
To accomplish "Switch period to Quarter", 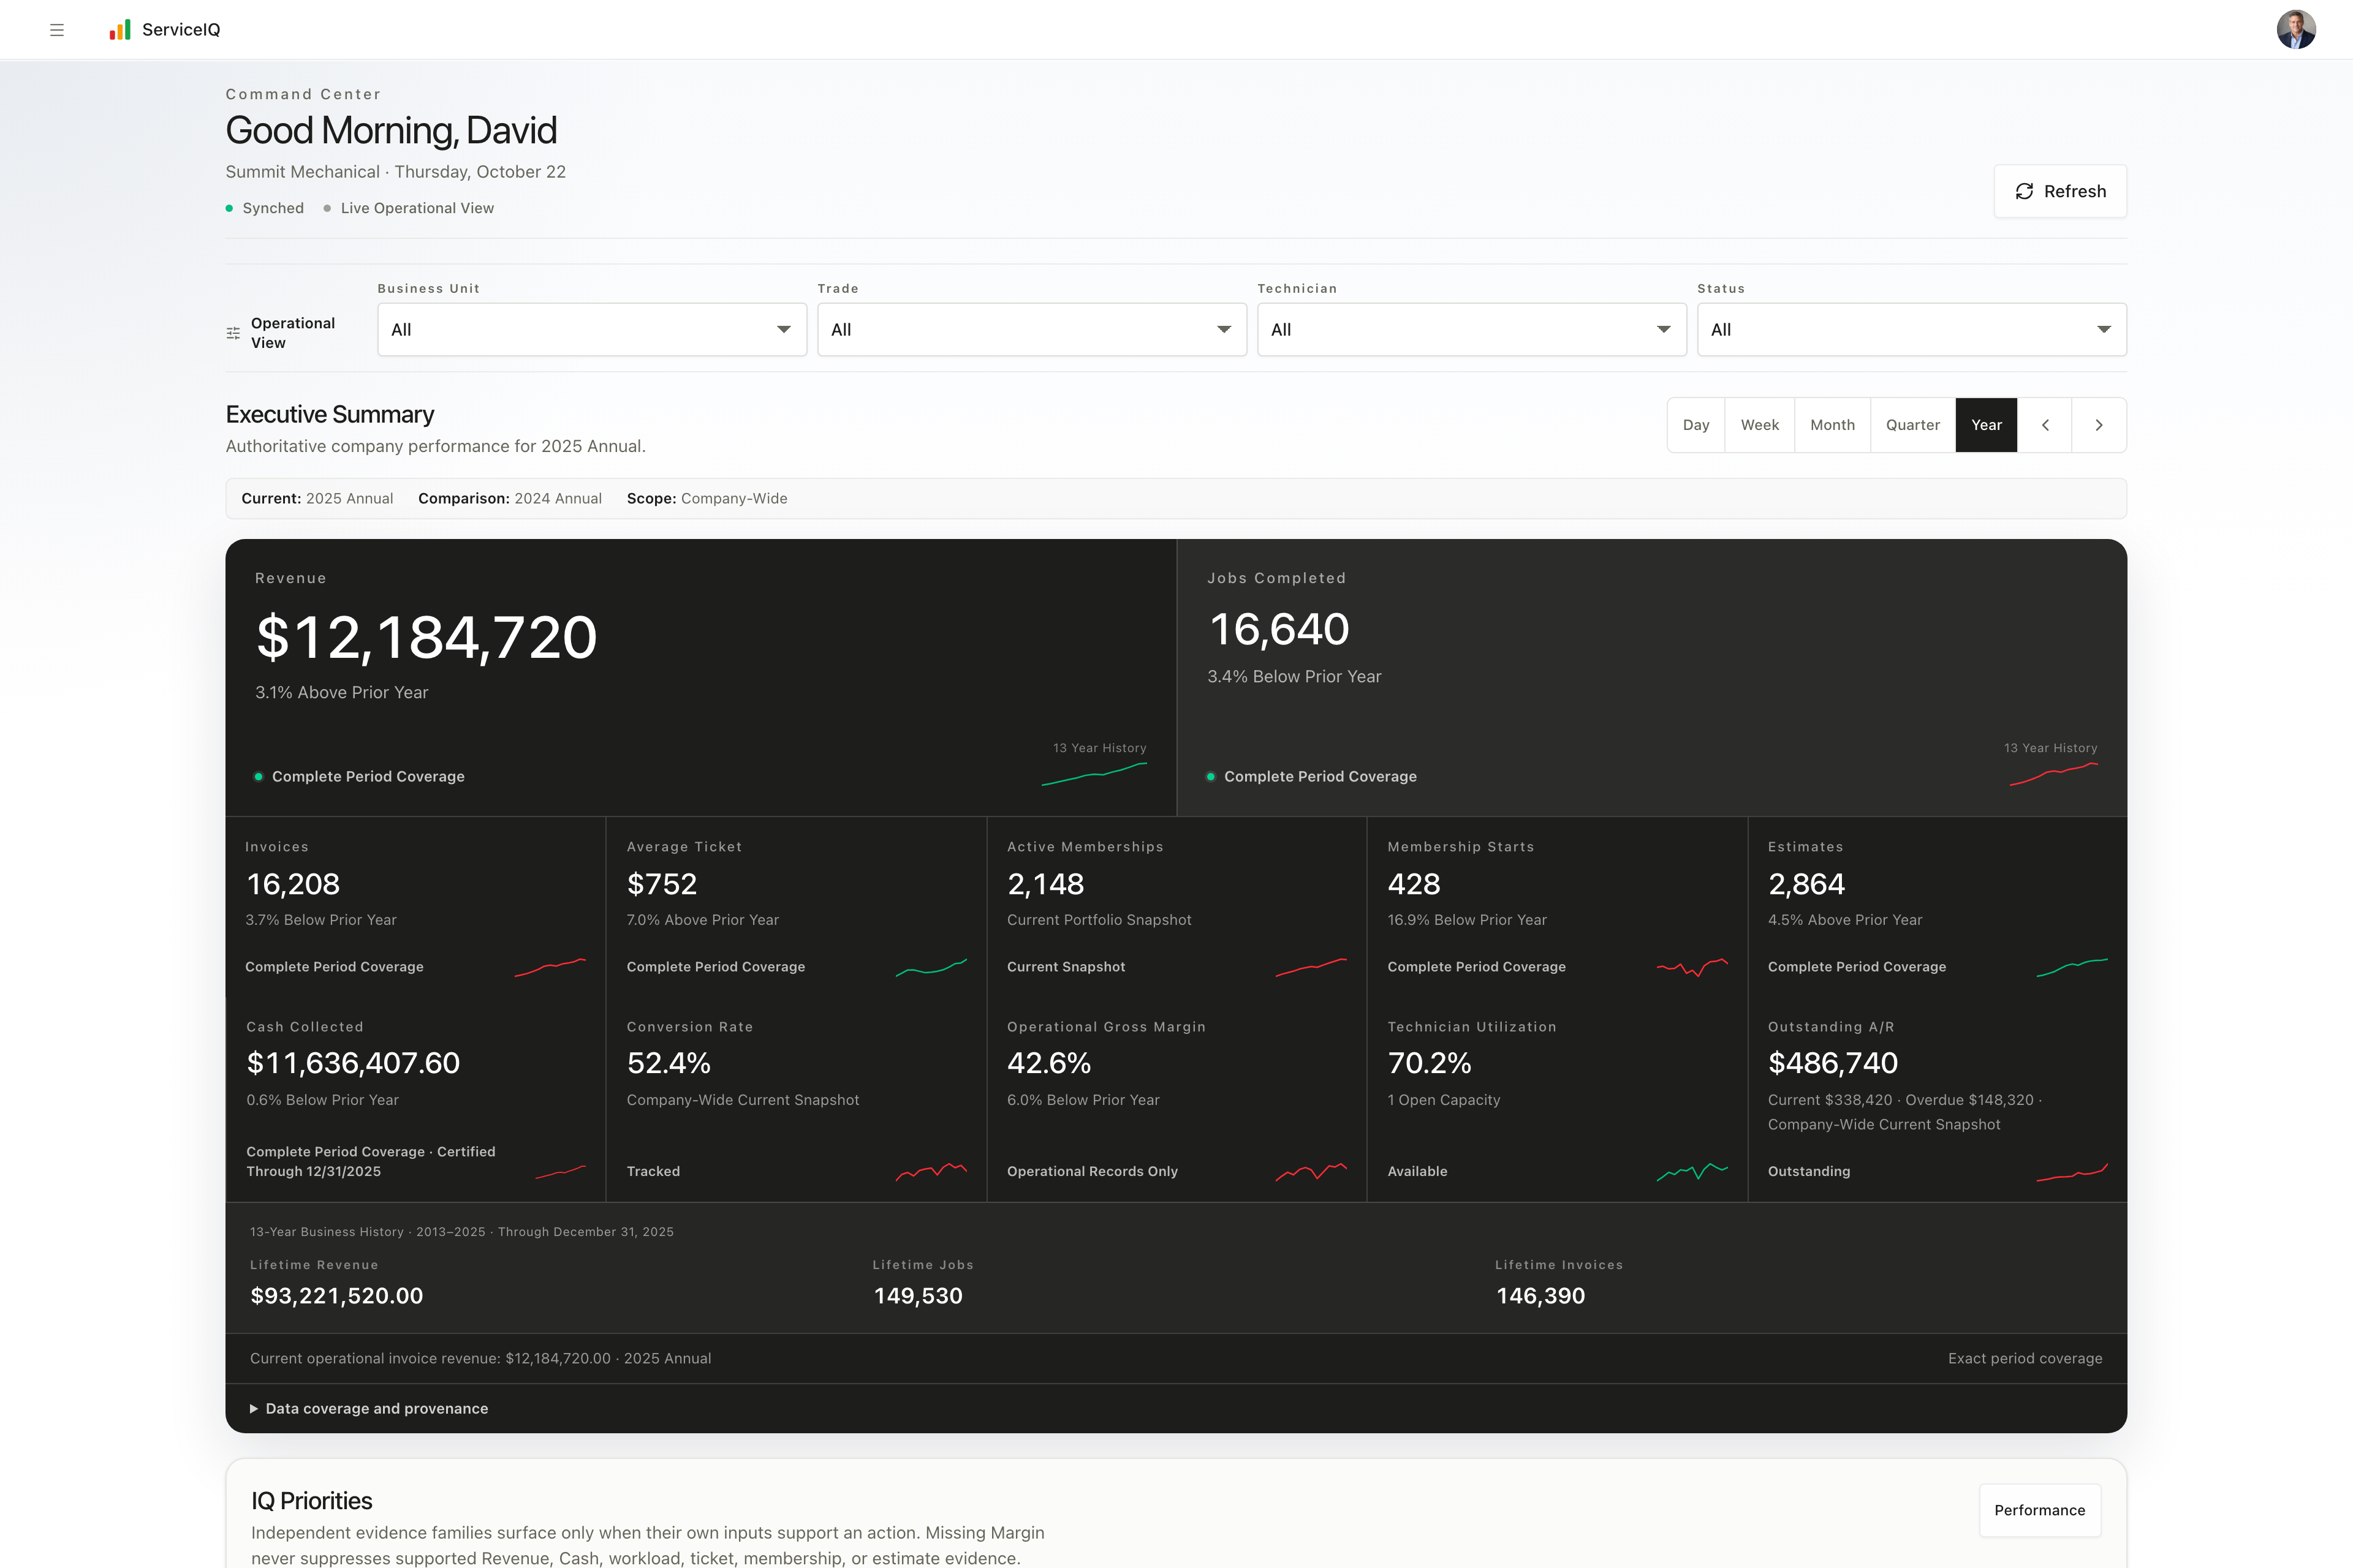I will 1913,425.
